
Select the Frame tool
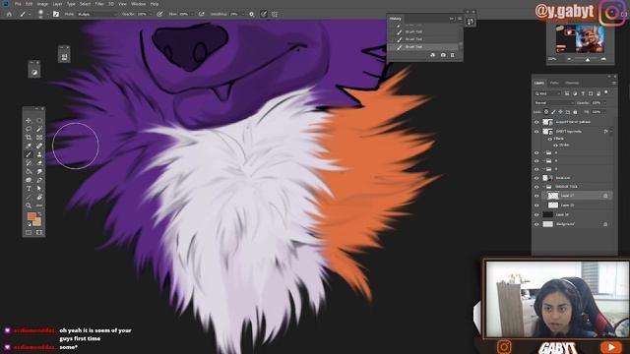[39, 138]
